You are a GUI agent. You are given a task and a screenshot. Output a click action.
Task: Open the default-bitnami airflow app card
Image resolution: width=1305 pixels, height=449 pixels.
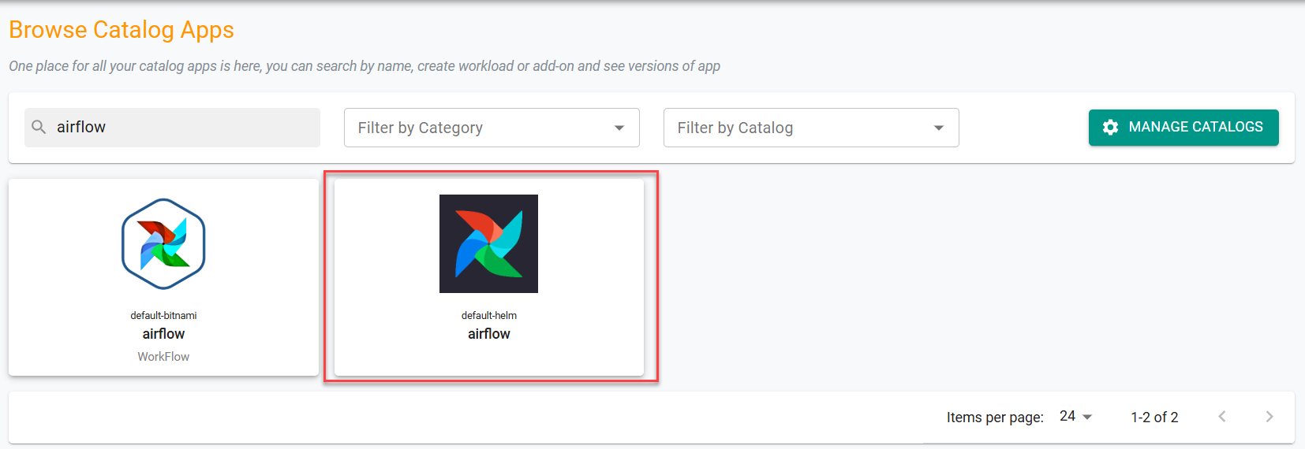tap(163, 277)
